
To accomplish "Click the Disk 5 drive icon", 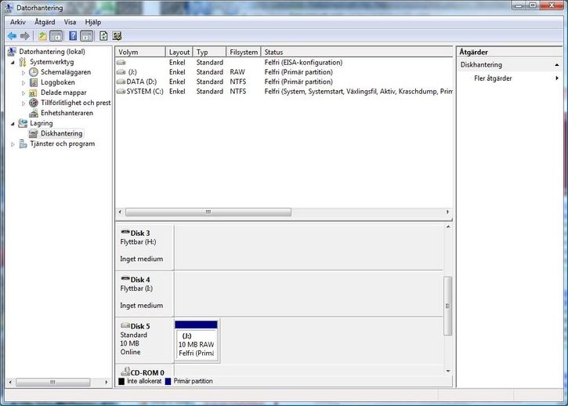I will coord(125,325).
